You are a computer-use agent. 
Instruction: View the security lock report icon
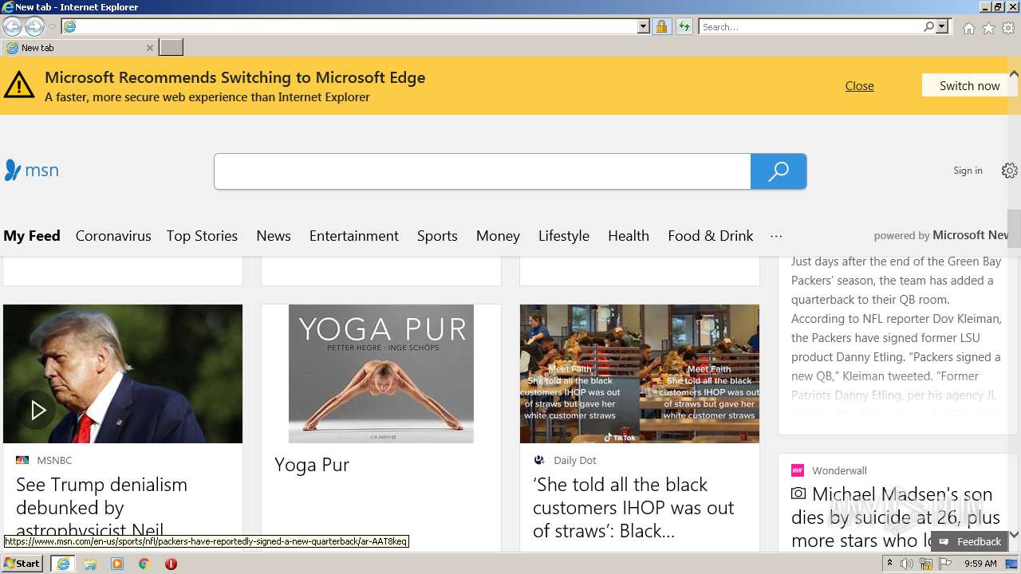(661, 27)
